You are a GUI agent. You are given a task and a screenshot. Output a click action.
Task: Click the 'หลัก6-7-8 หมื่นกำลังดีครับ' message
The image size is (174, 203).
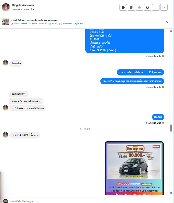click(x=26, y=101)
